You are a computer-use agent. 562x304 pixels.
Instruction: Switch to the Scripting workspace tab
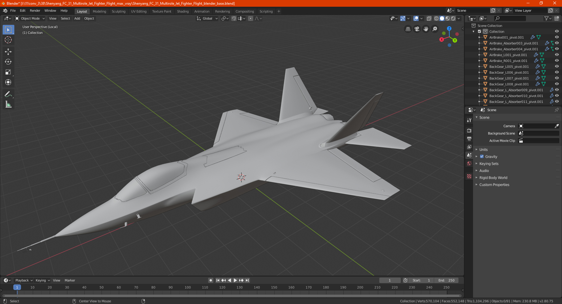(x=266, y=11)
